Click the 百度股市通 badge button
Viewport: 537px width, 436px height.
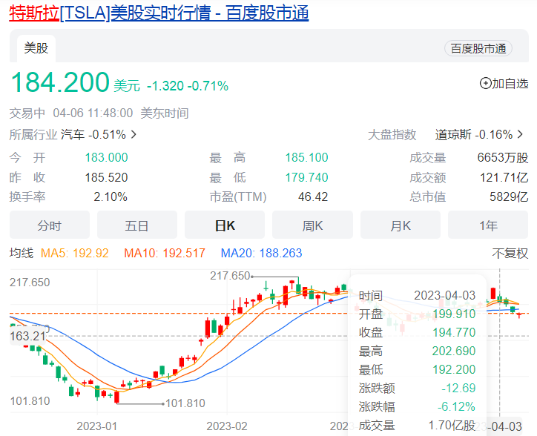[x=478, y=49]
